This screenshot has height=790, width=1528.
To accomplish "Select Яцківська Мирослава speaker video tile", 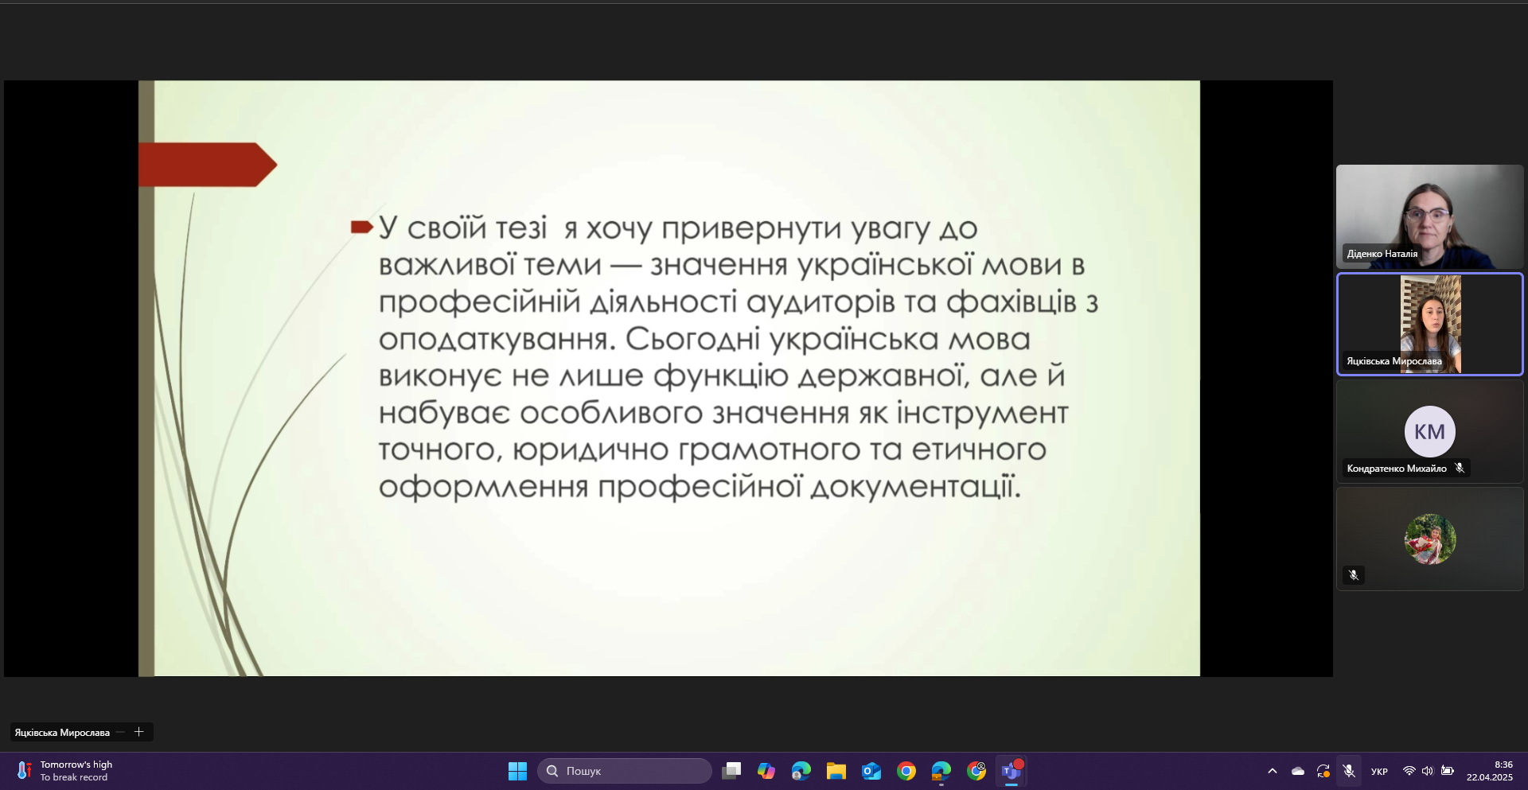I will (1429, 323).
